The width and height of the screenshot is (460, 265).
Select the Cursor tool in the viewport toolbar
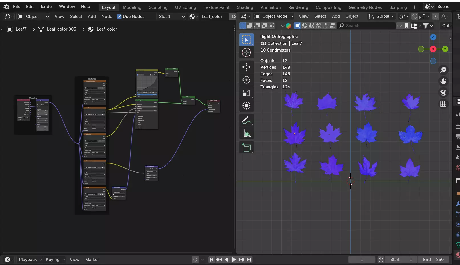(246, 53)
